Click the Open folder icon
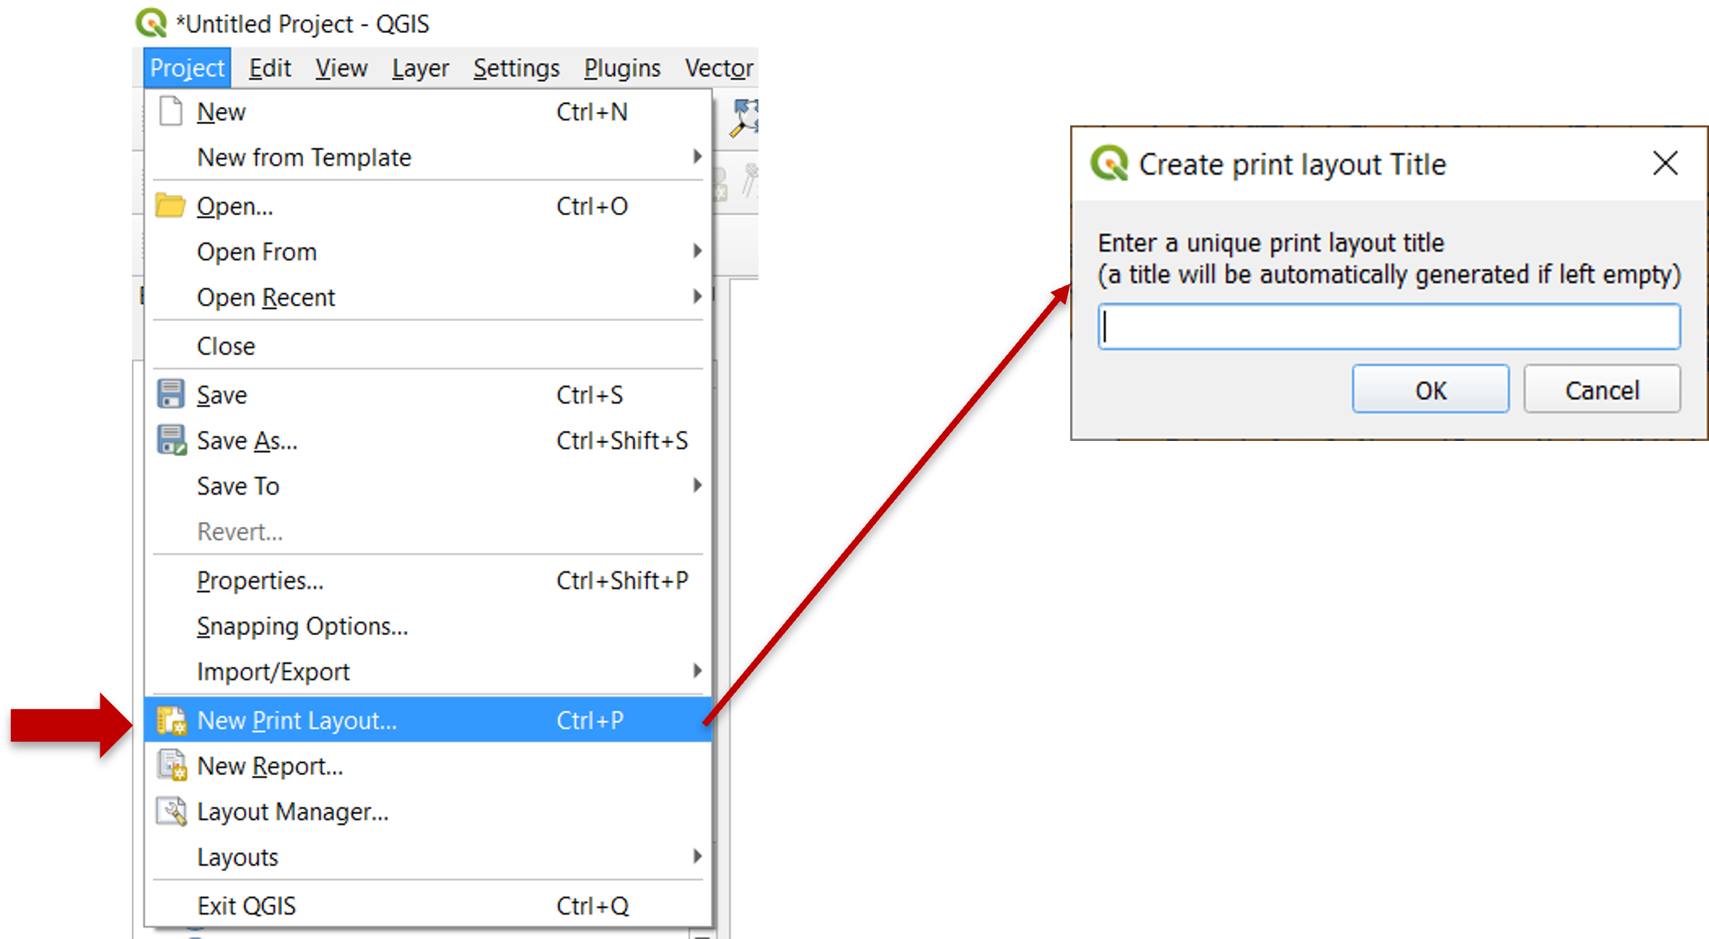Viewport: 1709px width, 939px height. point(171,206)
